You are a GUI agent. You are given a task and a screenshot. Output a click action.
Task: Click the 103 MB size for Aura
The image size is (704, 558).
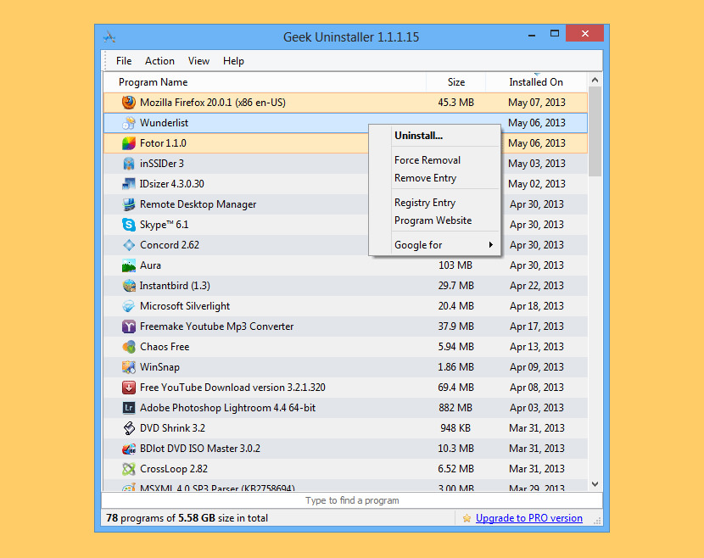tap(455, 265)
